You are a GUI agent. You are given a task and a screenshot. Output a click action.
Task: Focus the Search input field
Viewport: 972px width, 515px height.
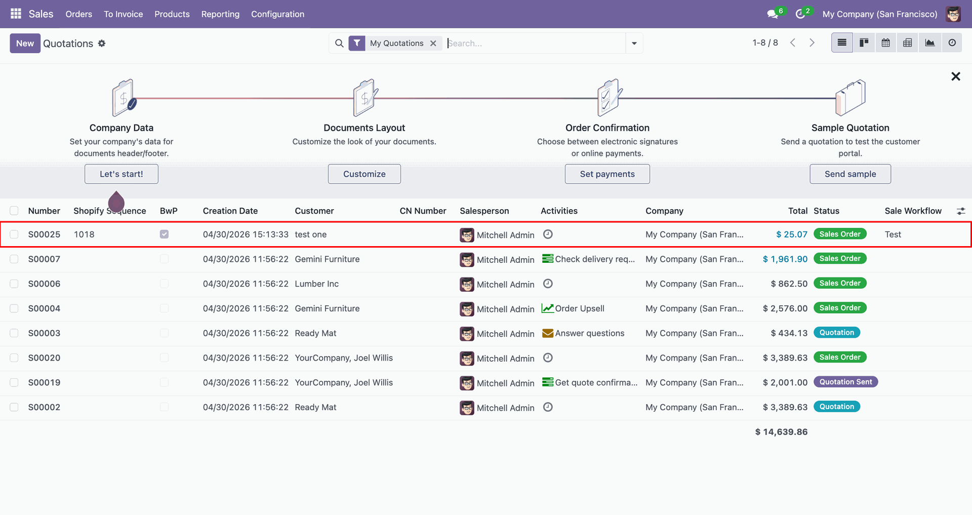[536, 44]
